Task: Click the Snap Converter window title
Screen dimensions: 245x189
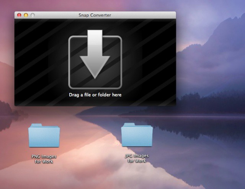Action: [x=95, y=15]
